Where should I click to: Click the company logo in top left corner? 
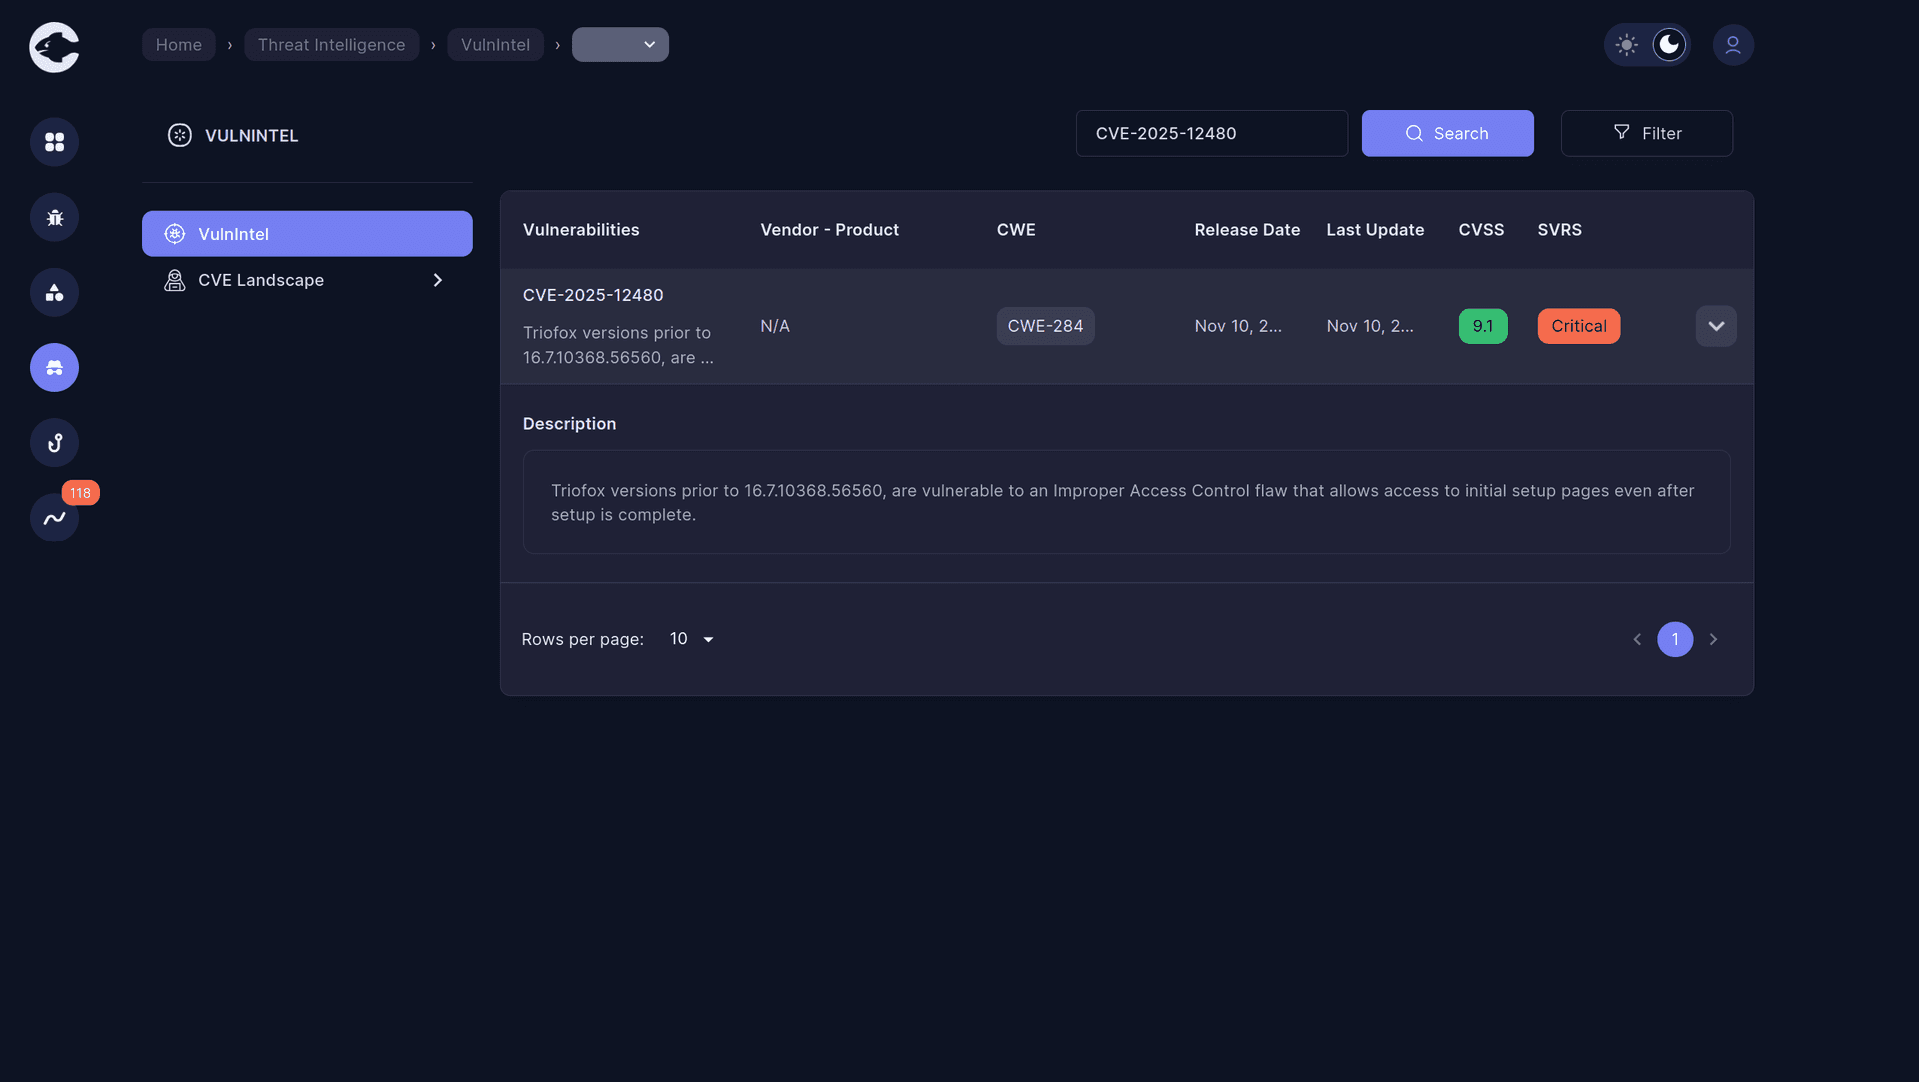(x=54, y=47)
